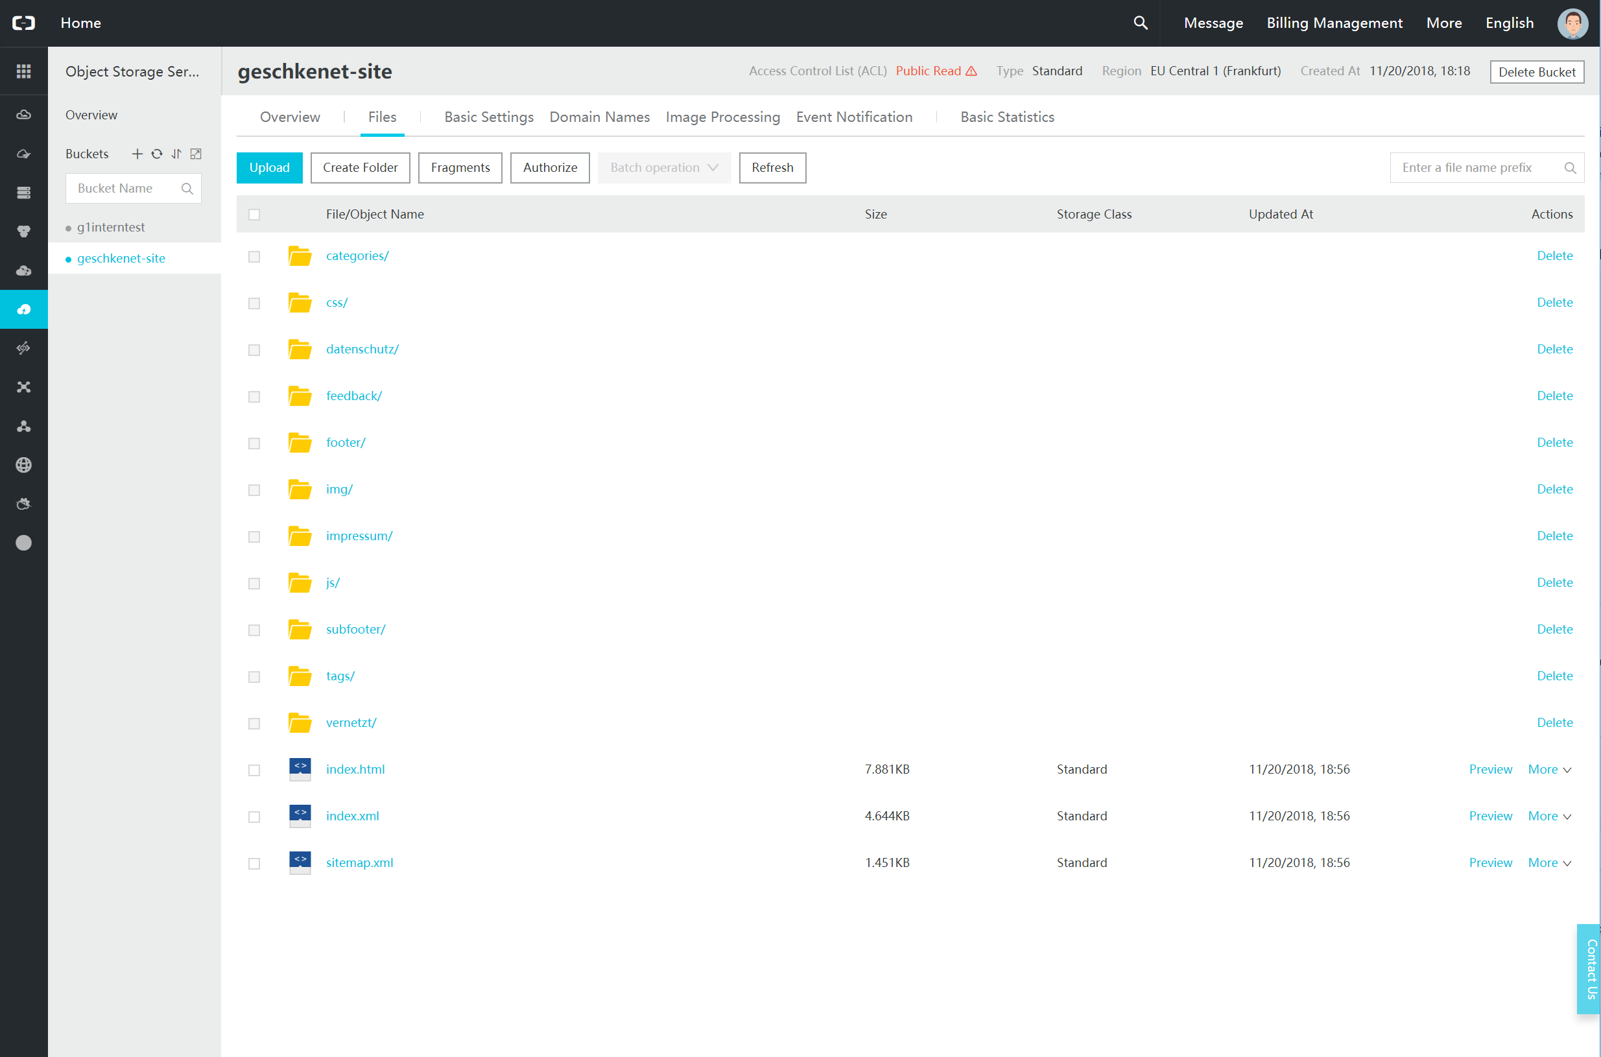Focus the Bucket Name search field

(134, 189)
